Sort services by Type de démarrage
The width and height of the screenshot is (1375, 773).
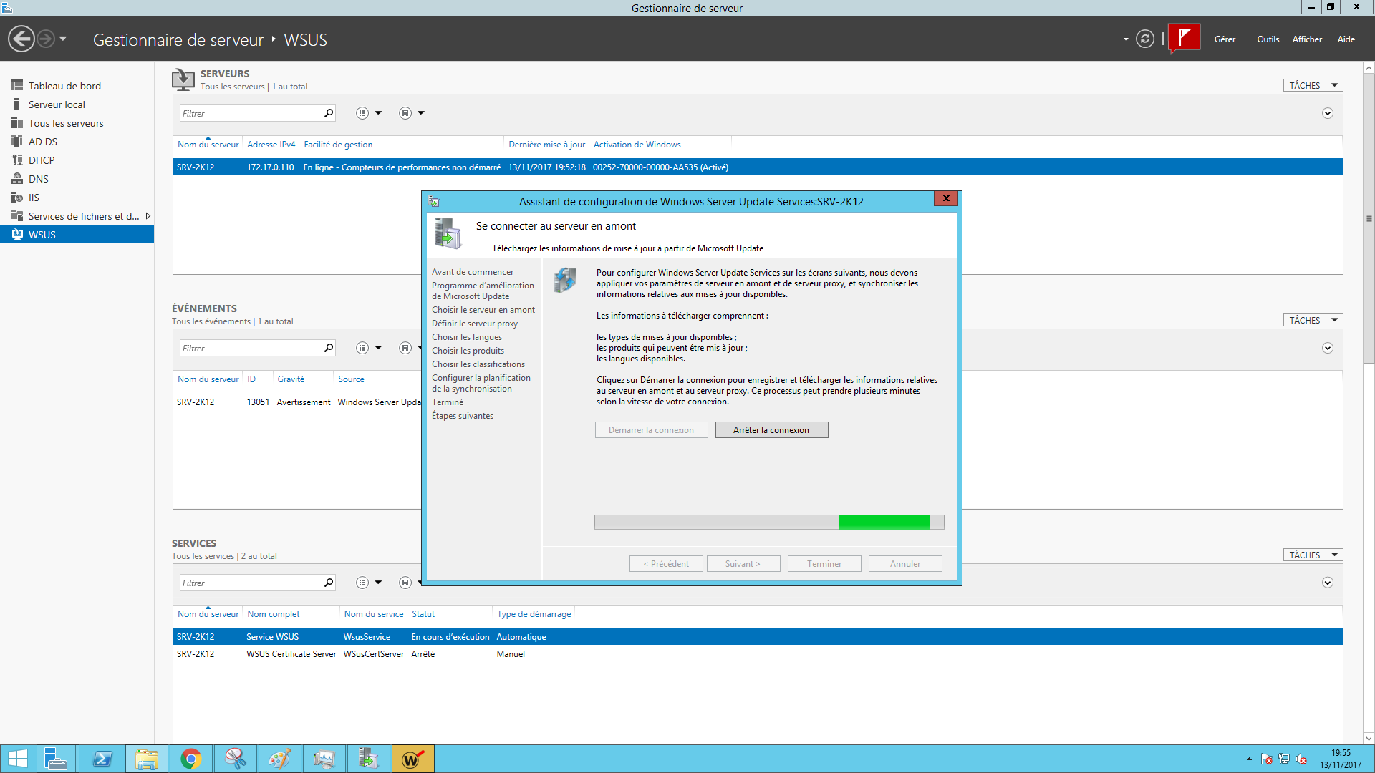(x=534, y=614)
